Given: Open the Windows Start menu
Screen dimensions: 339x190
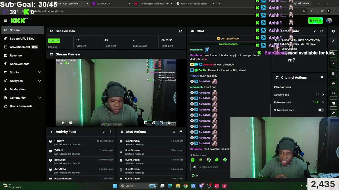Looking at the screenshot, I should (x=115, y=186).
